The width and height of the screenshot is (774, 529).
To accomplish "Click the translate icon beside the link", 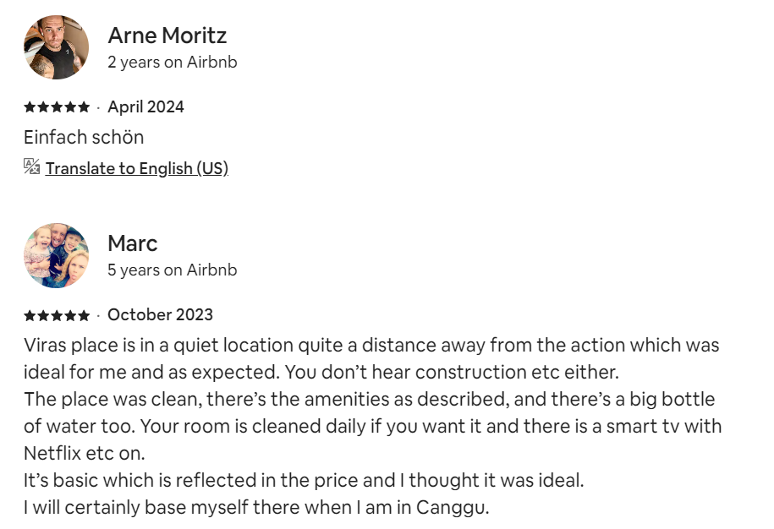I will (x=32, y=166).
